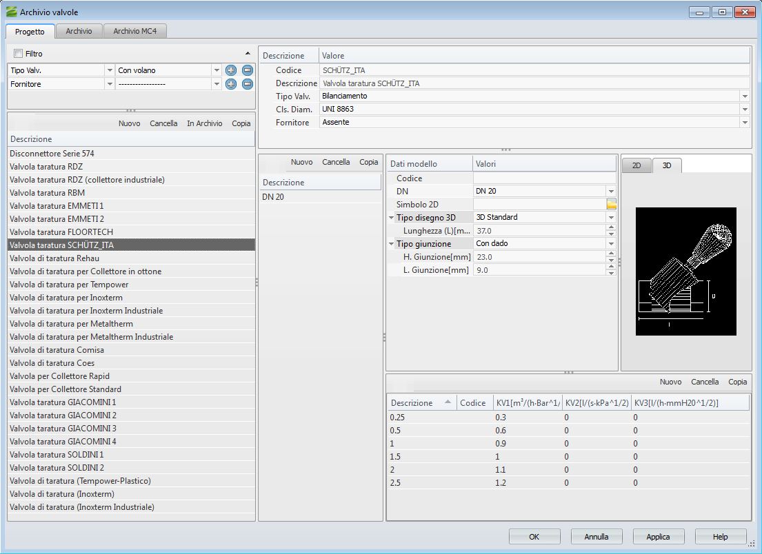Click the Archivio valvole window icon
The width and height of the screenshot is (762, 554).
pos(11,12)
